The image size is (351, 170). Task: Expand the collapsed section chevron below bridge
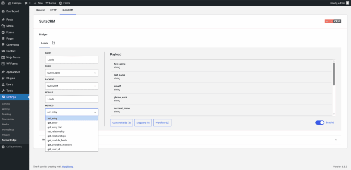pos(336,140)
